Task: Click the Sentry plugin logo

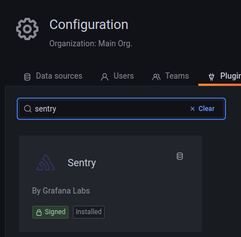Action: (46, 163)
